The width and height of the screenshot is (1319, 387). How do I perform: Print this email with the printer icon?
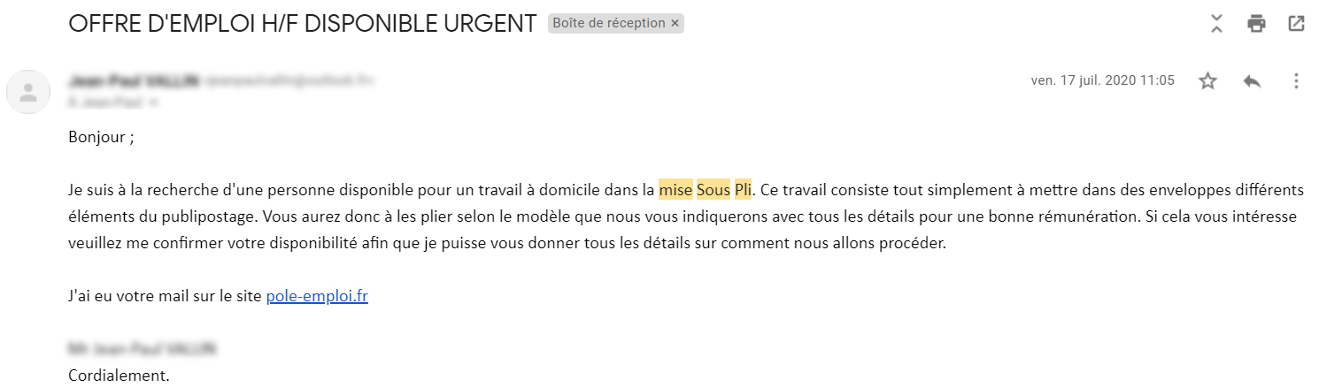[1256, 24]
